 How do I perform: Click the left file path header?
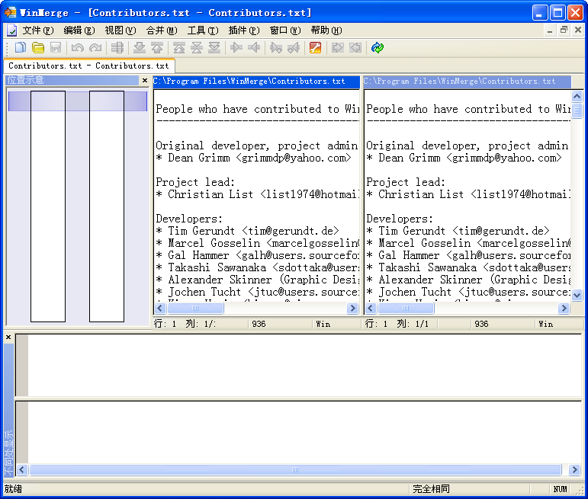(x=255, y=82)
